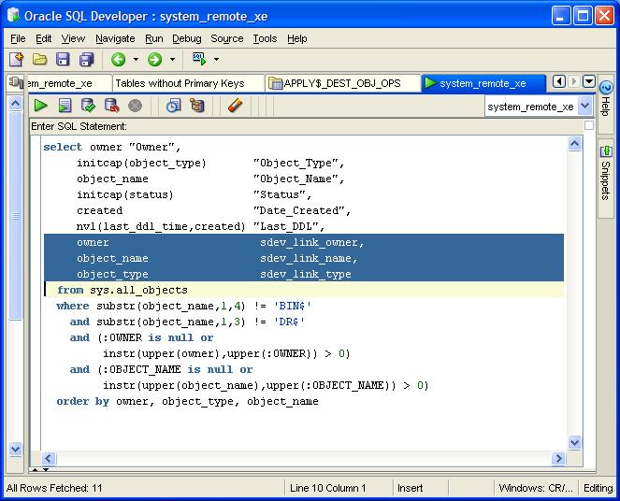Viewport: 620px width, 501px height.
Task: Click the Execute Statement green arrow
Action: point(40,106)
